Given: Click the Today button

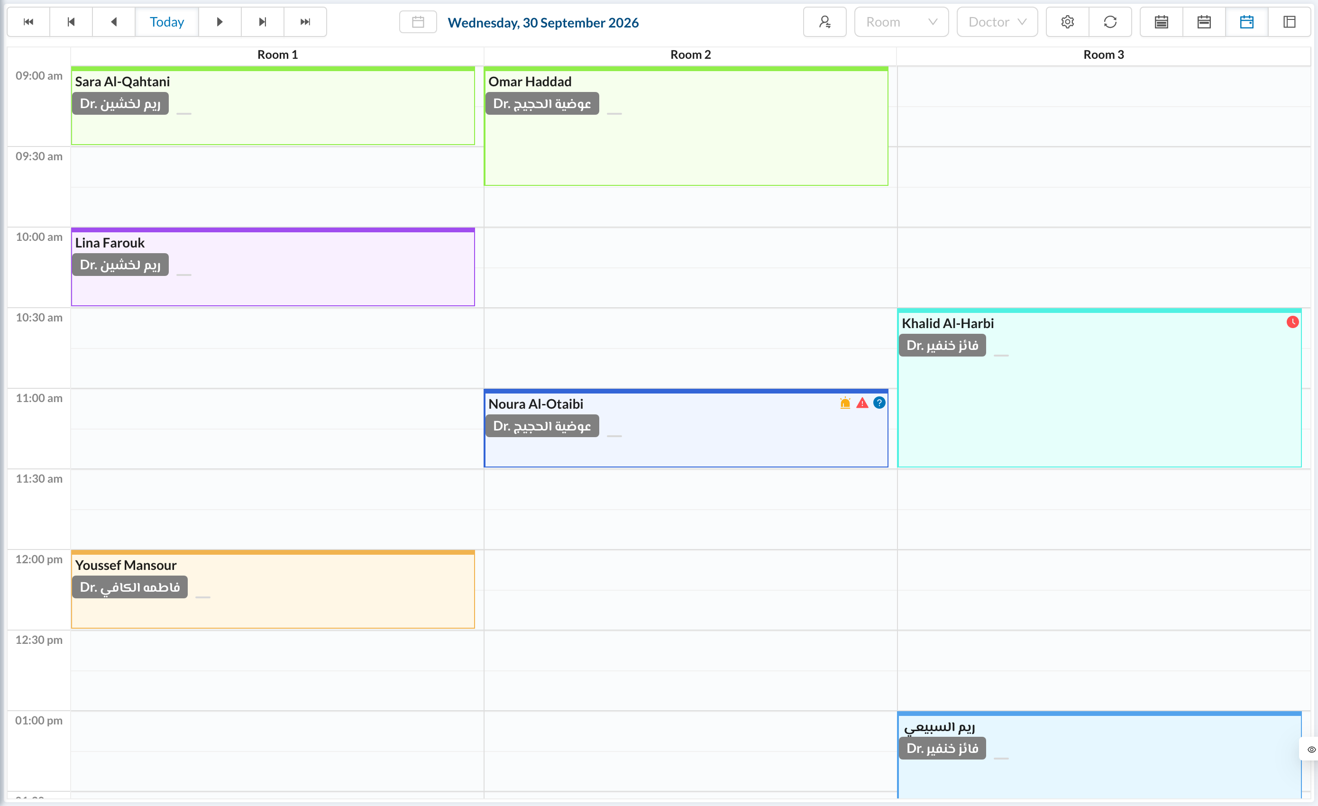Looking at the screenshot, I should 167,22.
